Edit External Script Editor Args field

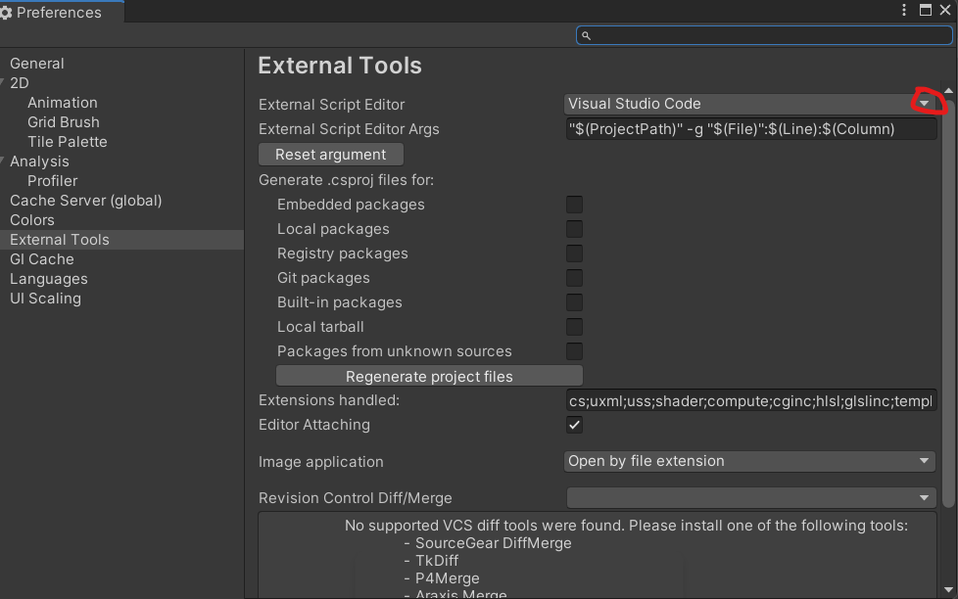(751, 129)
